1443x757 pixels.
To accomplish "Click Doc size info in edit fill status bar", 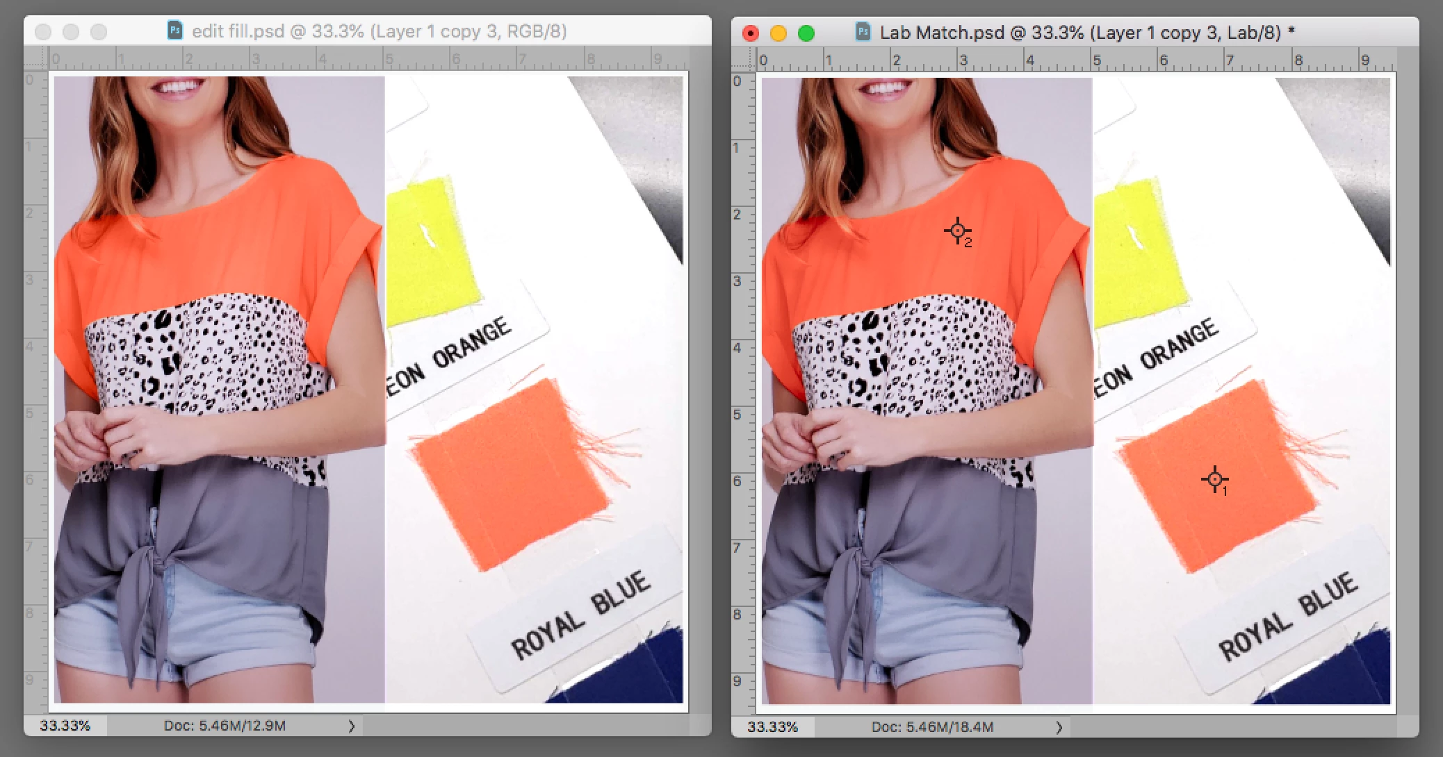I will tap(225, 726).
